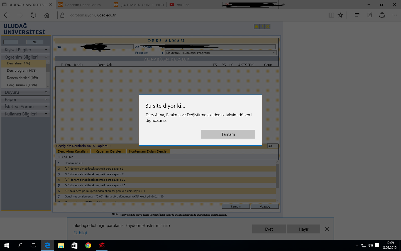Close the ULUDAĞ ÜNİVERSİTESİ tab

click(51, 4)
